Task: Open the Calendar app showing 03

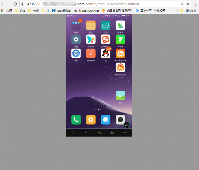Action: click(105, 25)
